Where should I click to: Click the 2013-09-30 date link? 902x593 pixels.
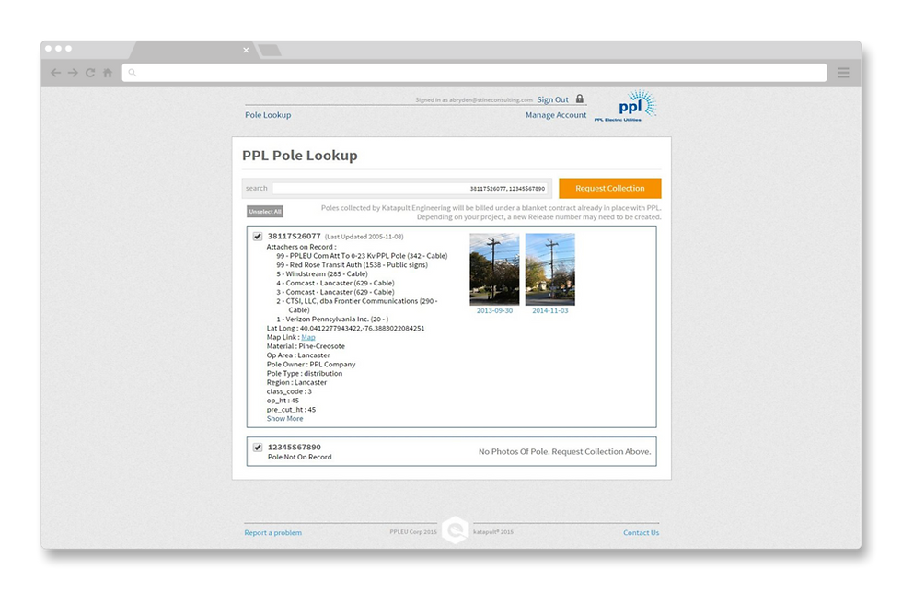point(494,311)
